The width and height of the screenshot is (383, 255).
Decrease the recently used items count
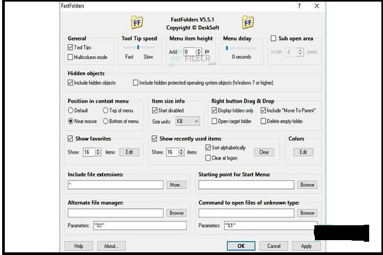(181, 154)
